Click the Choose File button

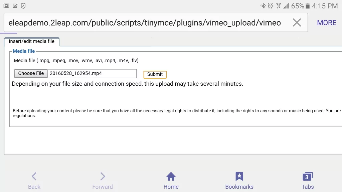(x=31, y=73)
